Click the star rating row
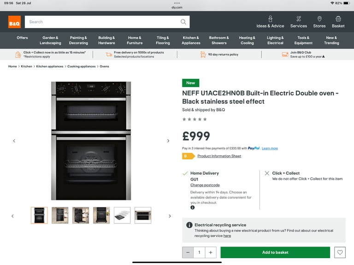The width and height of the screenshot is (354, 265). pos(195,119)
